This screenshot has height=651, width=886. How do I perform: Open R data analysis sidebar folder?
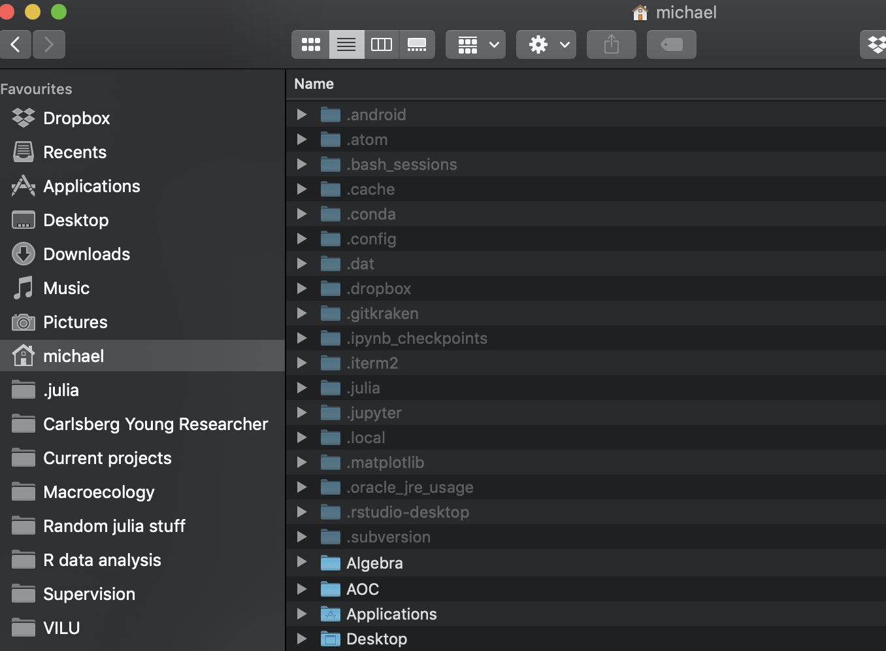coord(142,560)
